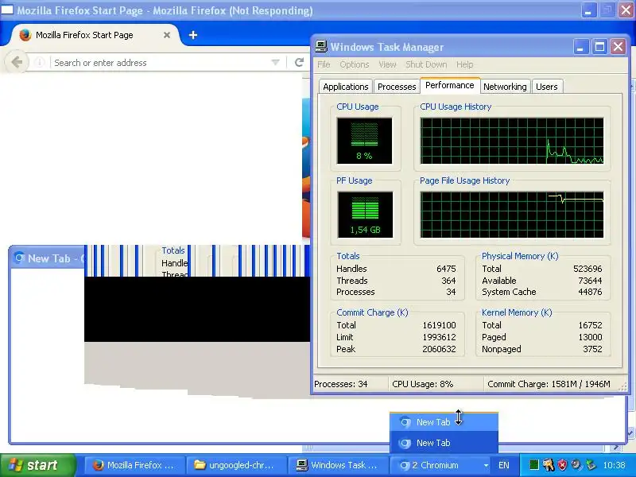
Task: Click the red security shield tray icon
Action: pos(562,465)
